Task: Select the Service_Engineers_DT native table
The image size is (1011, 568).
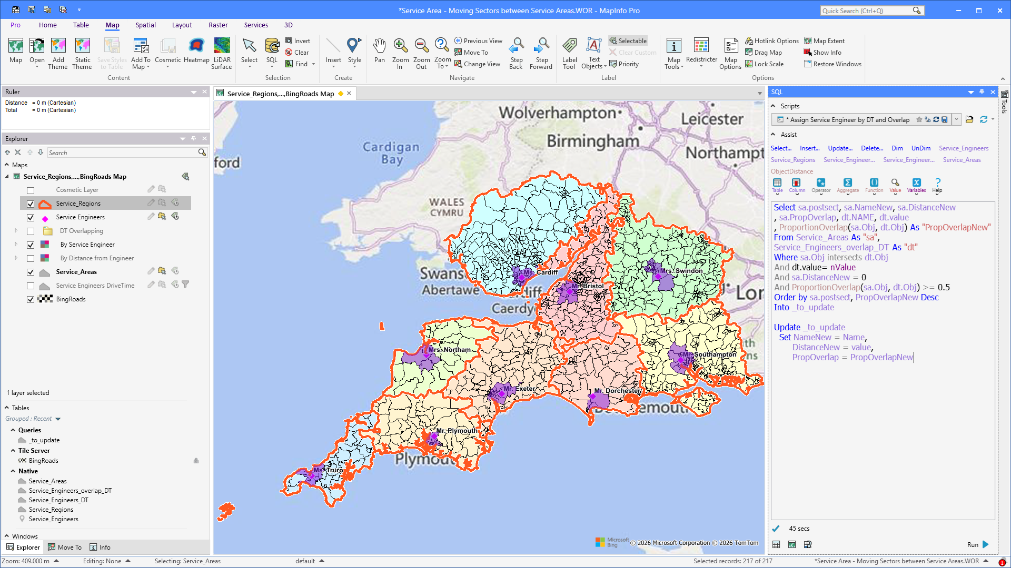Action: coord(58,500)
